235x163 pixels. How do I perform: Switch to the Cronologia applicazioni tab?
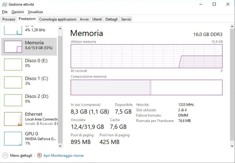[58, 19]
